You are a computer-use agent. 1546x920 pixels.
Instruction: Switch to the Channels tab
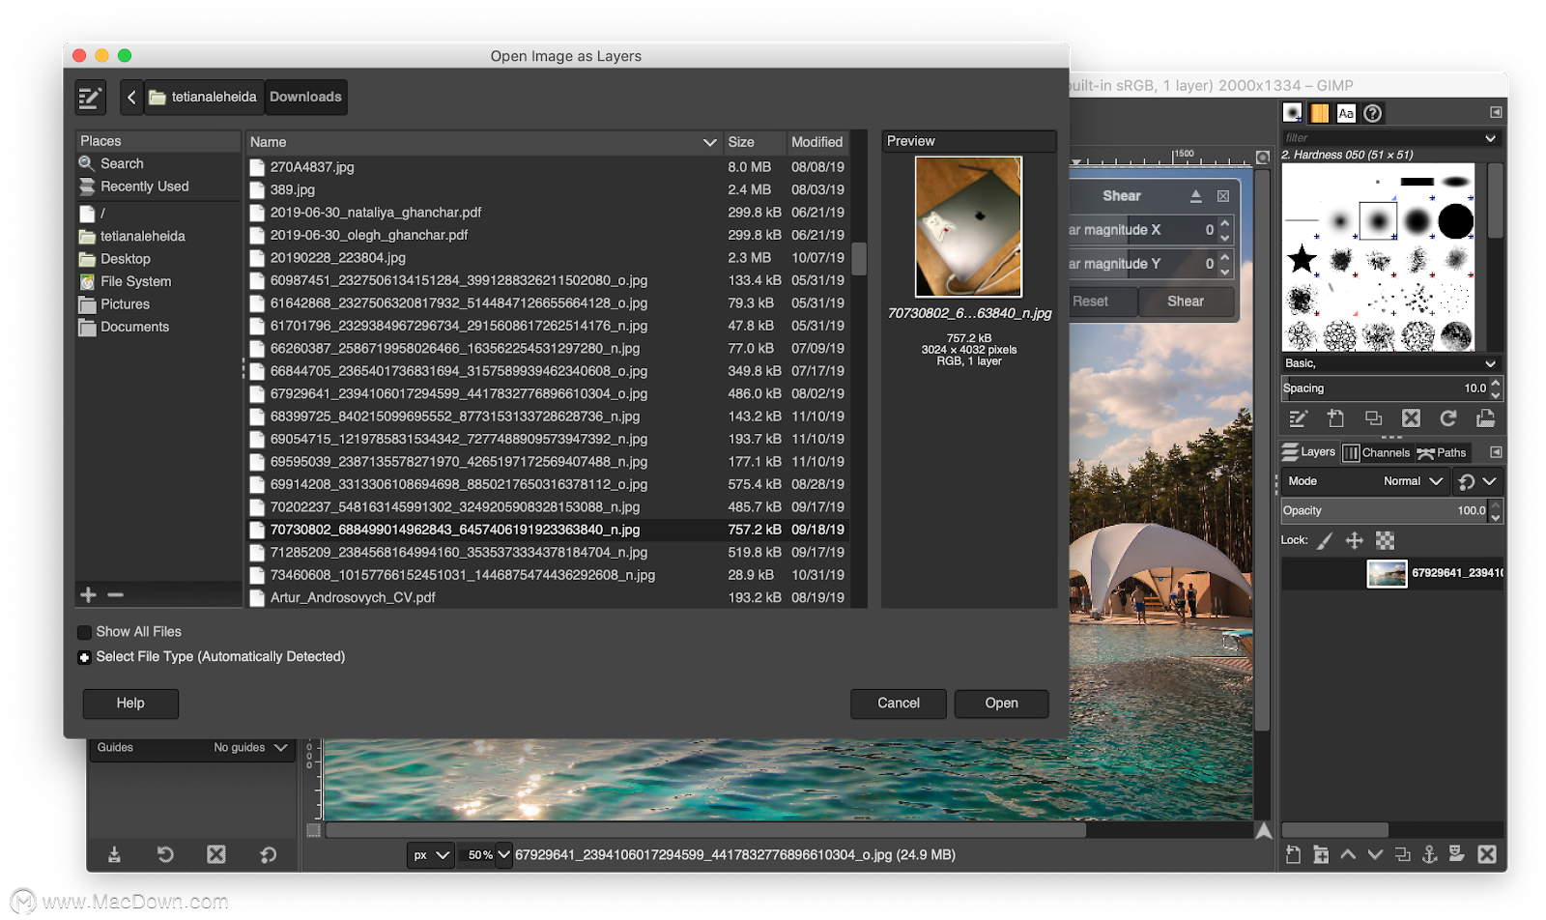pyautogui.click(x=1377, y=452)
